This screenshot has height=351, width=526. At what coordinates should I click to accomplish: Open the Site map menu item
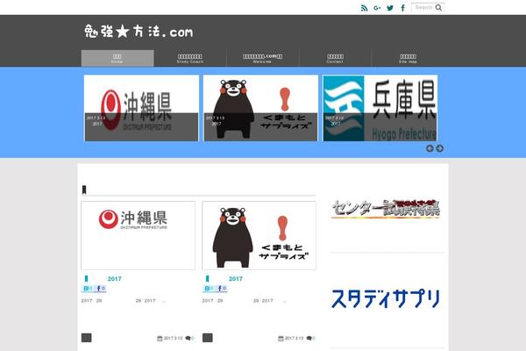tap(408, 59)
